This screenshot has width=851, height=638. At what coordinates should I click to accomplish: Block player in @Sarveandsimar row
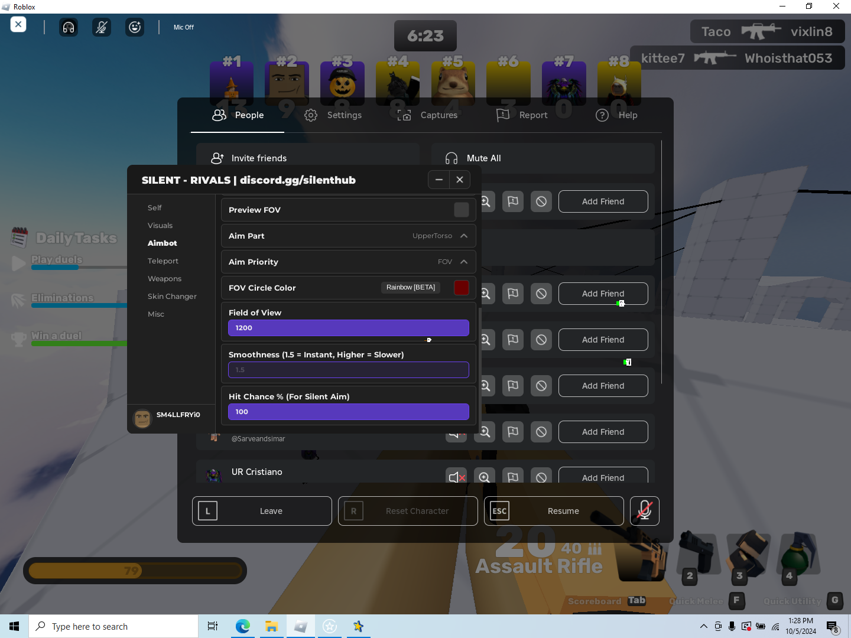[x=541, y=432]
